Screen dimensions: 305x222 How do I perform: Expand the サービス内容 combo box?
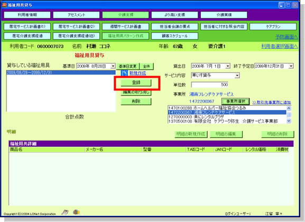tap(237, 75)
